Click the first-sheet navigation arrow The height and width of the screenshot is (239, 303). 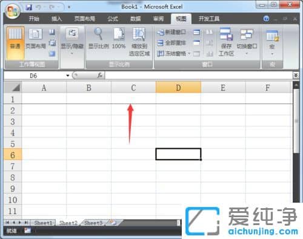coord(7,223)
